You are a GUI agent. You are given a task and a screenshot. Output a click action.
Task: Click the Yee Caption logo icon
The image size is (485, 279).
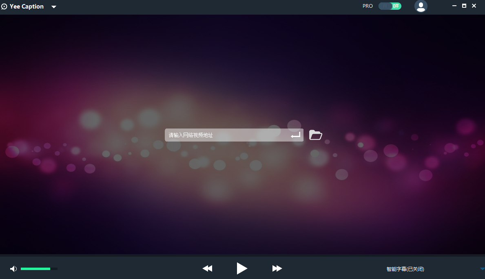4,7
